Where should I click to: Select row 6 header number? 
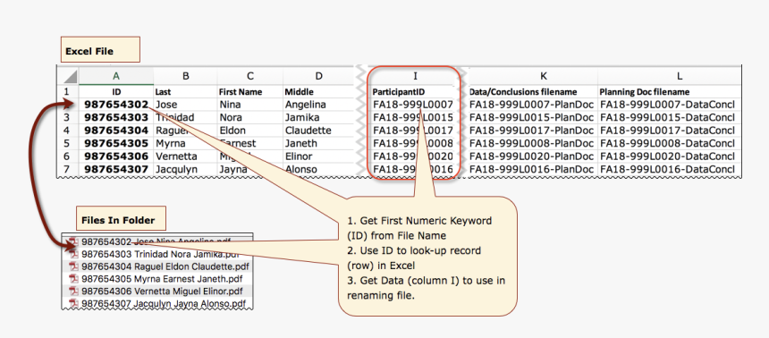coord(67,156)
